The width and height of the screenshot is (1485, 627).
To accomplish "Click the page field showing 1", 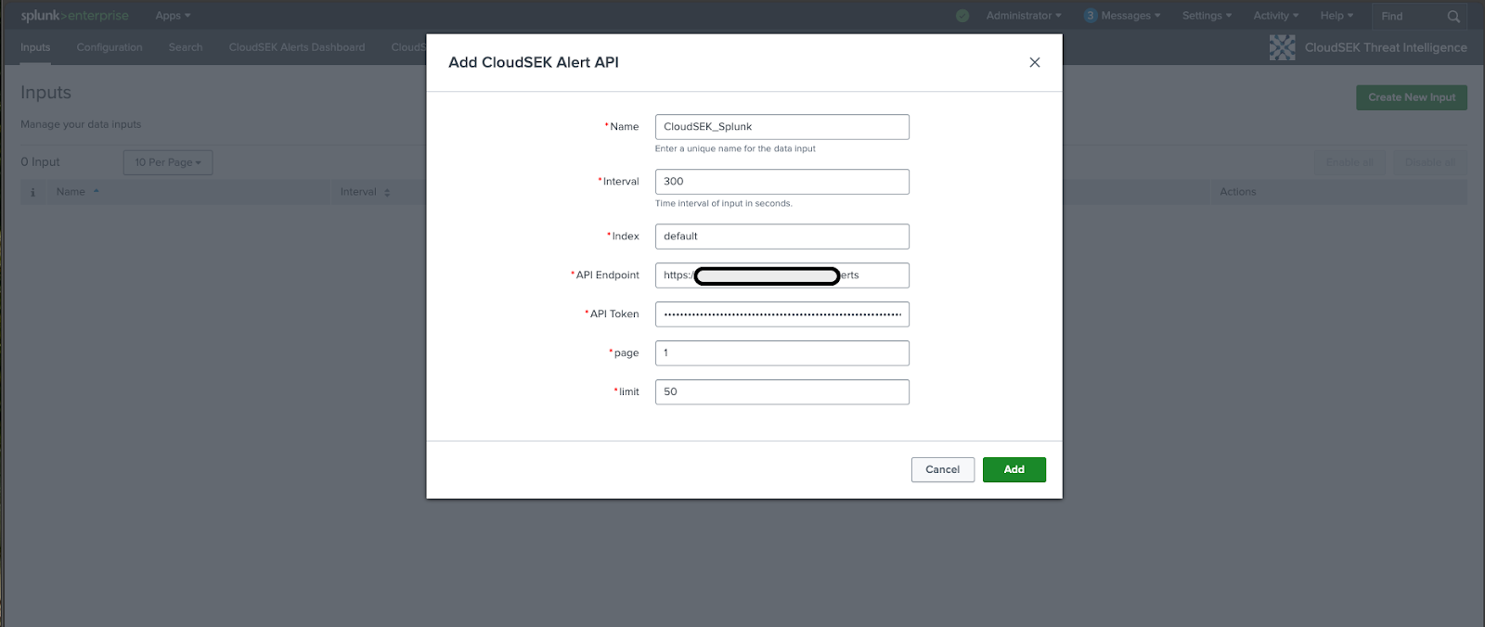I will tap(781, 353).
